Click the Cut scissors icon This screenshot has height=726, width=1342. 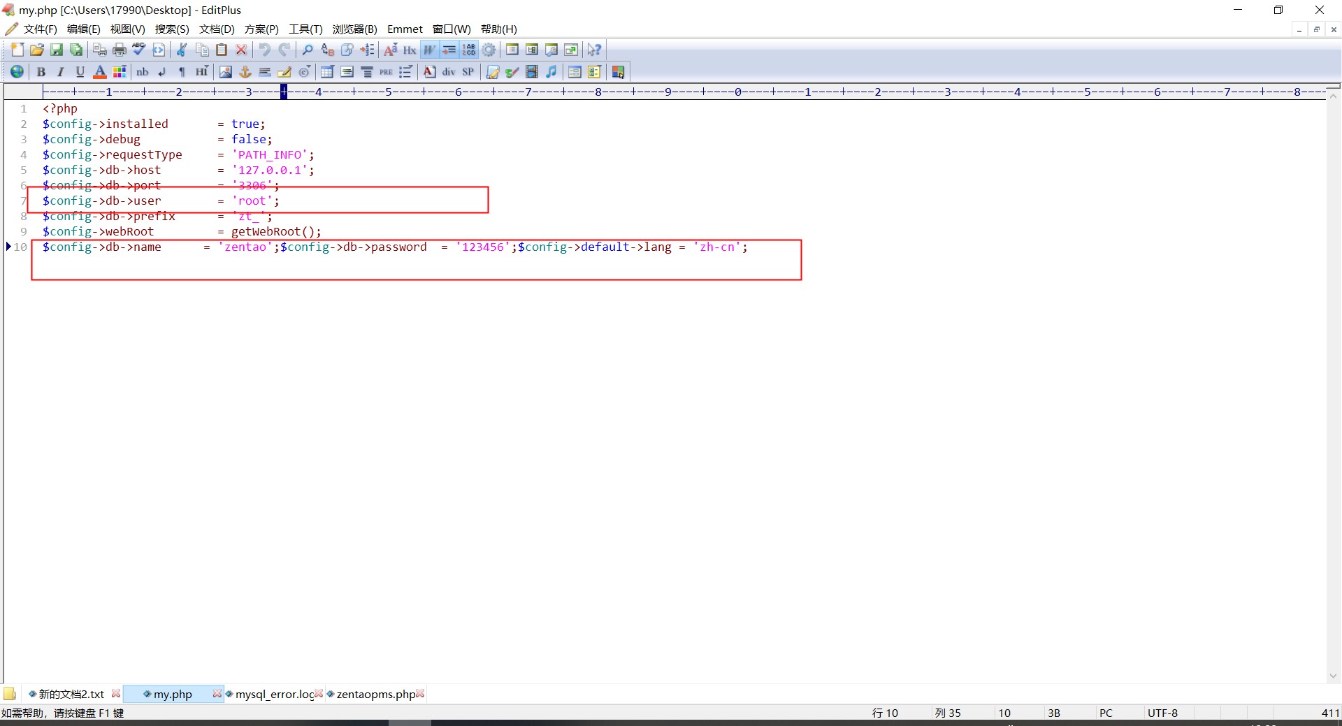(182, 50)
